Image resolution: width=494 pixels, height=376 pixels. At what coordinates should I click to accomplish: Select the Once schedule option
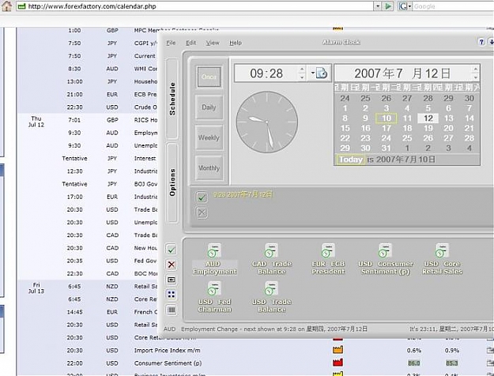point(209,77)
